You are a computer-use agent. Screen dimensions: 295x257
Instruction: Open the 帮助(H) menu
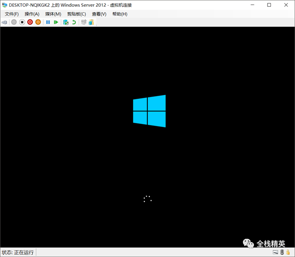(120, 14)
